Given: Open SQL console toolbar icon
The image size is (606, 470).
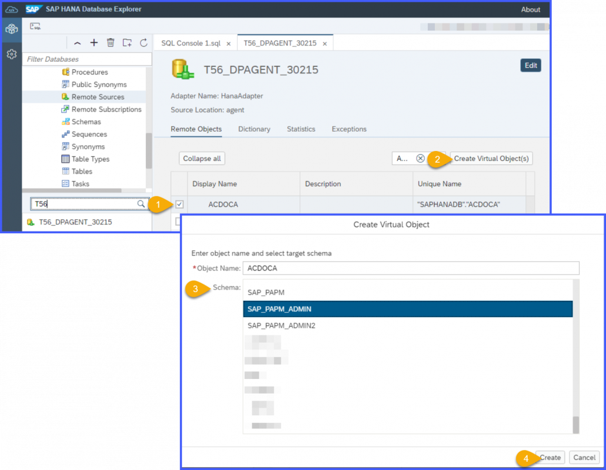Looking at the screenshot, I should click(35, 26).
